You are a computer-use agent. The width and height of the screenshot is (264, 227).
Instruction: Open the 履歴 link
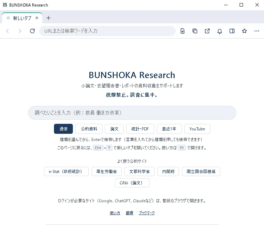130,213
